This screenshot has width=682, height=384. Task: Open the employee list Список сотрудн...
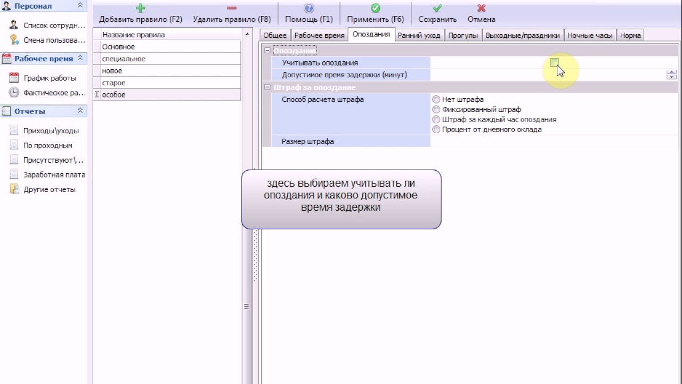click(47, 25)
